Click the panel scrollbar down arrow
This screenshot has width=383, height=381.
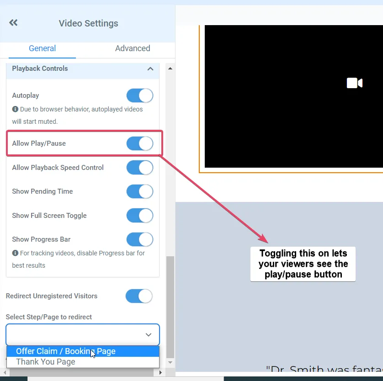[x=170, y=362]
